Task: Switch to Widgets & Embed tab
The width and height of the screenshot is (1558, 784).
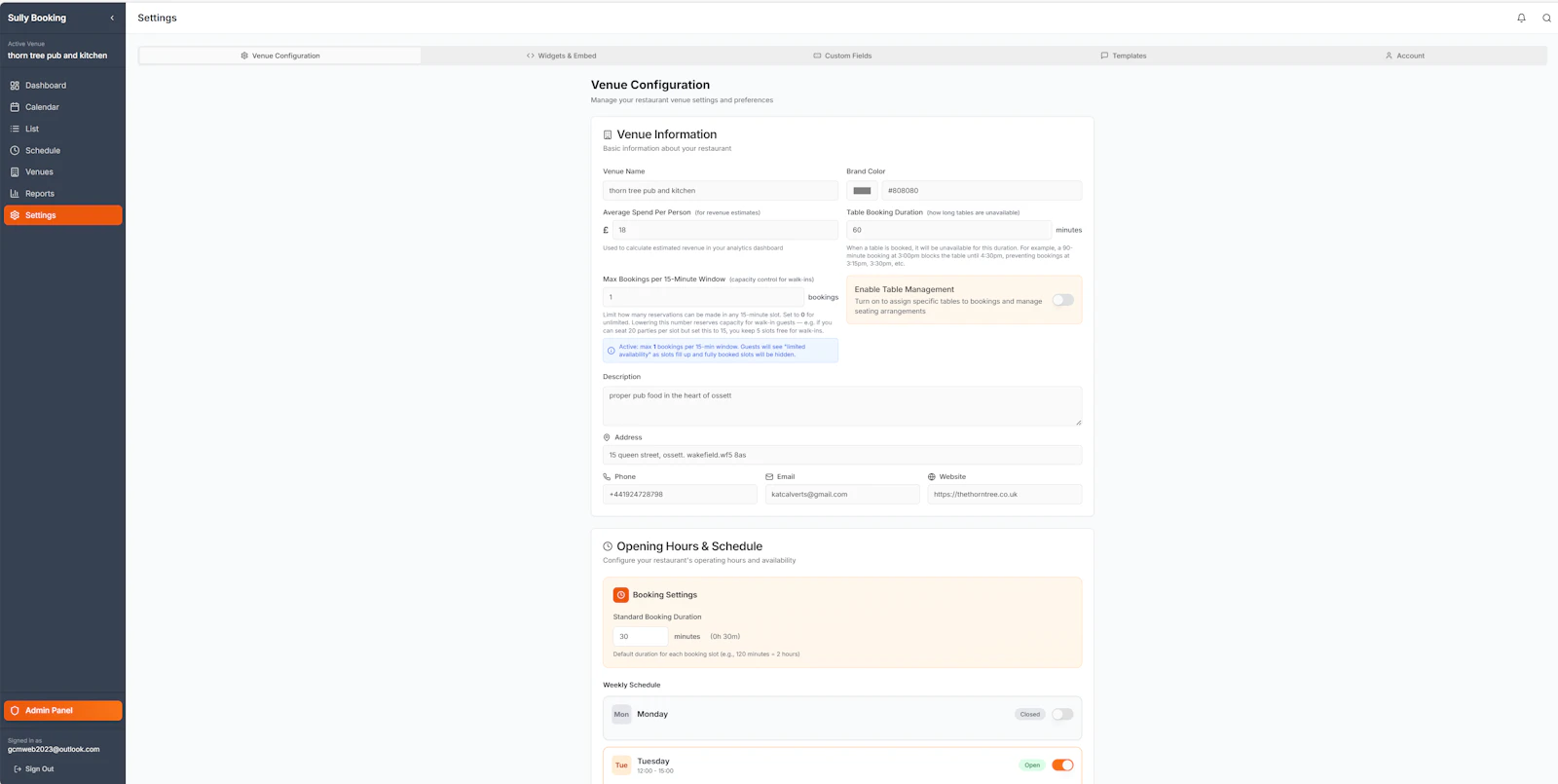Action: (562, 56)
